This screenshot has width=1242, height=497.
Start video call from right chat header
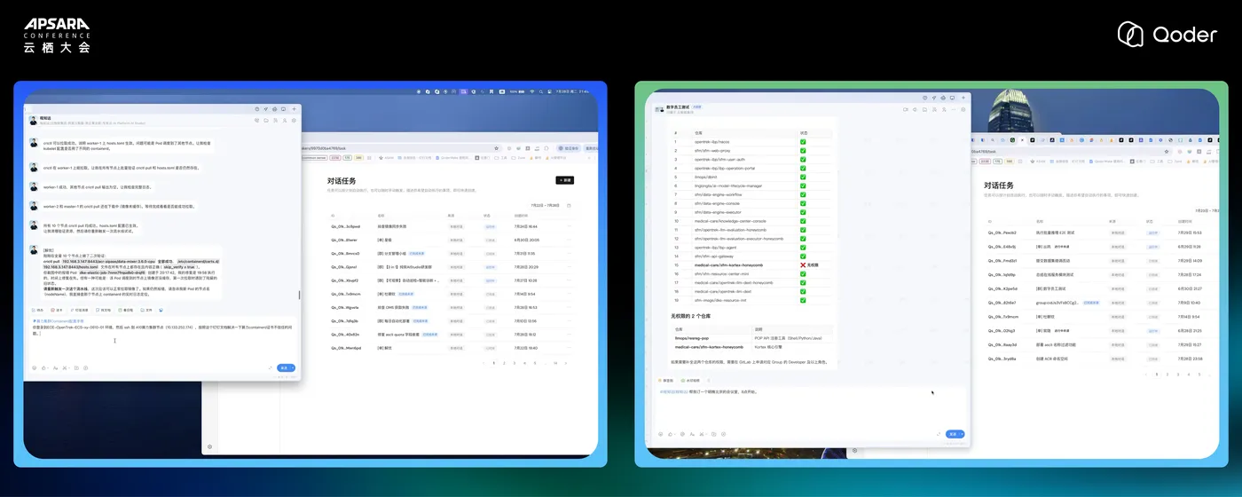(x=906, y=109)
